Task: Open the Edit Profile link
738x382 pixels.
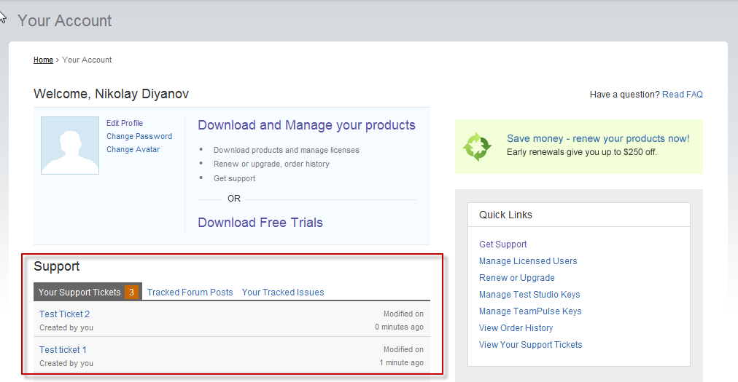Action: (125, 123)
